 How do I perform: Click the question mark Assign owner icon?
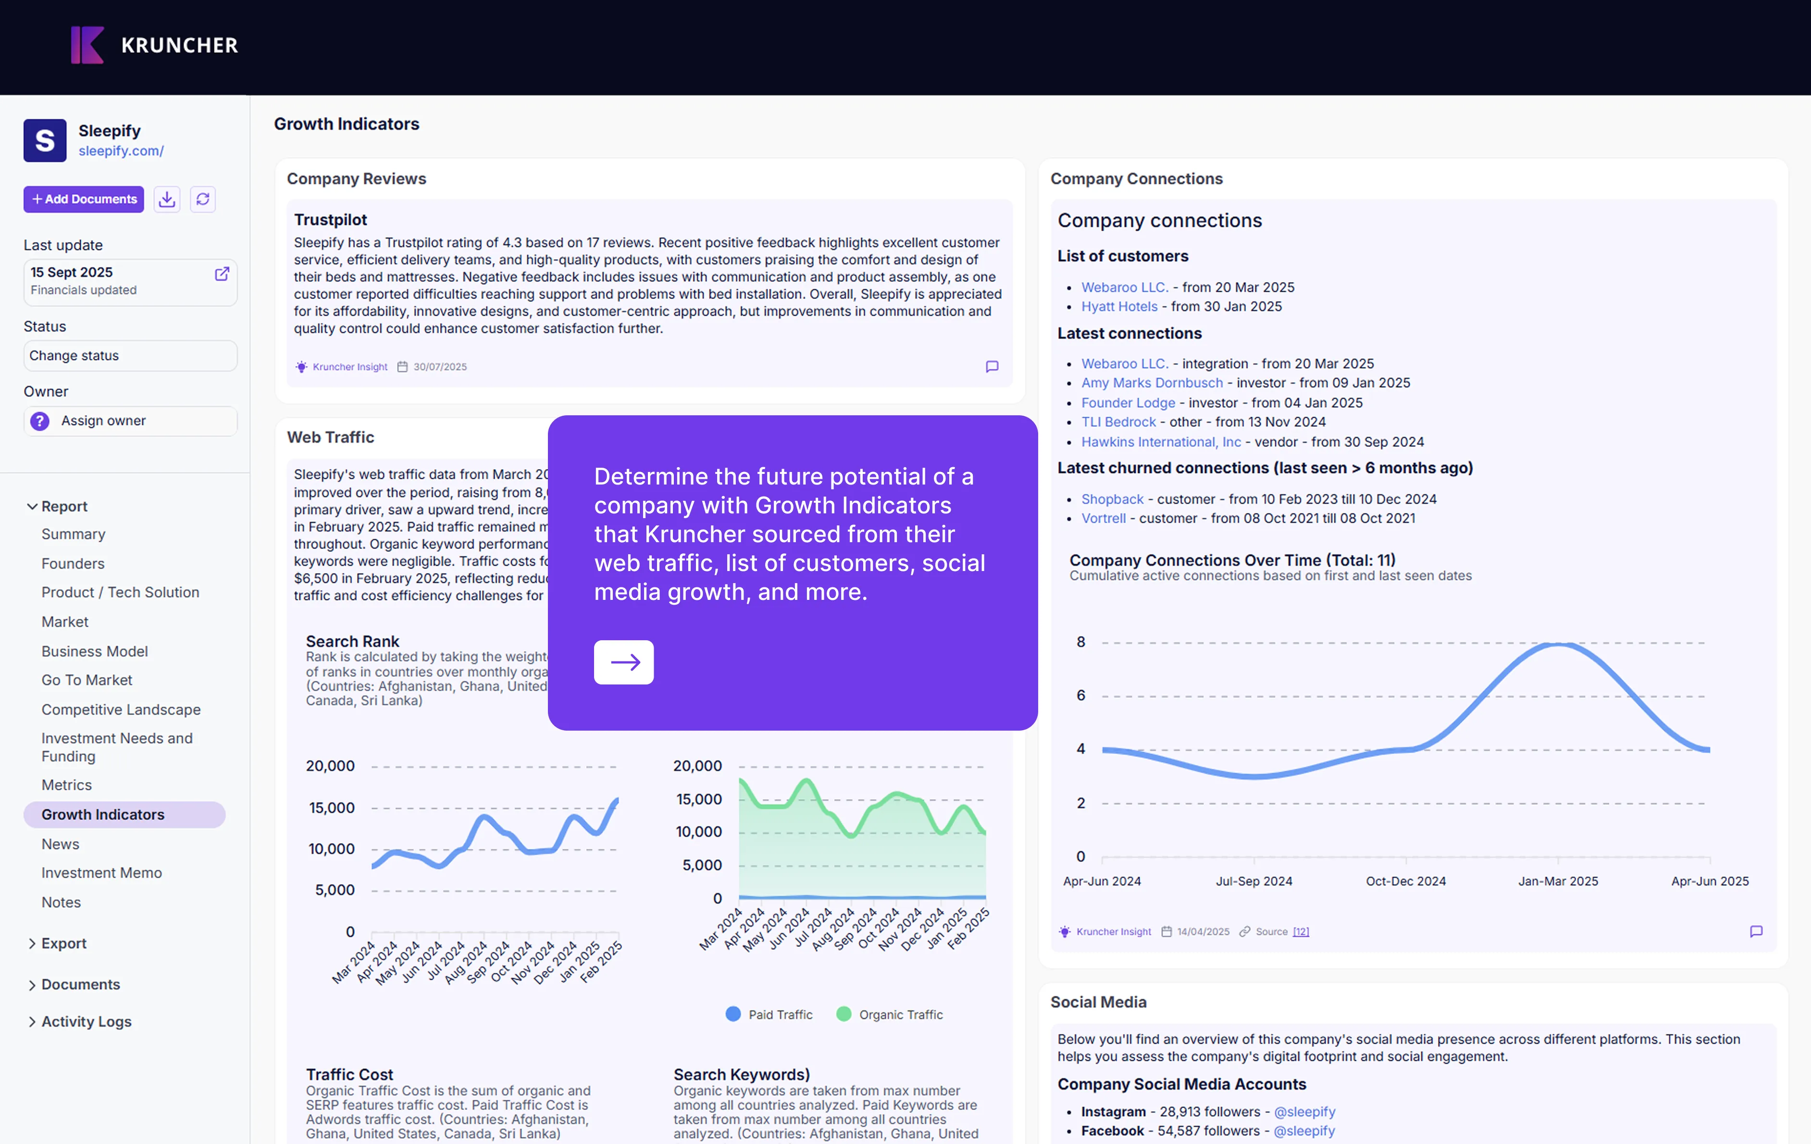tap(40, 421)
